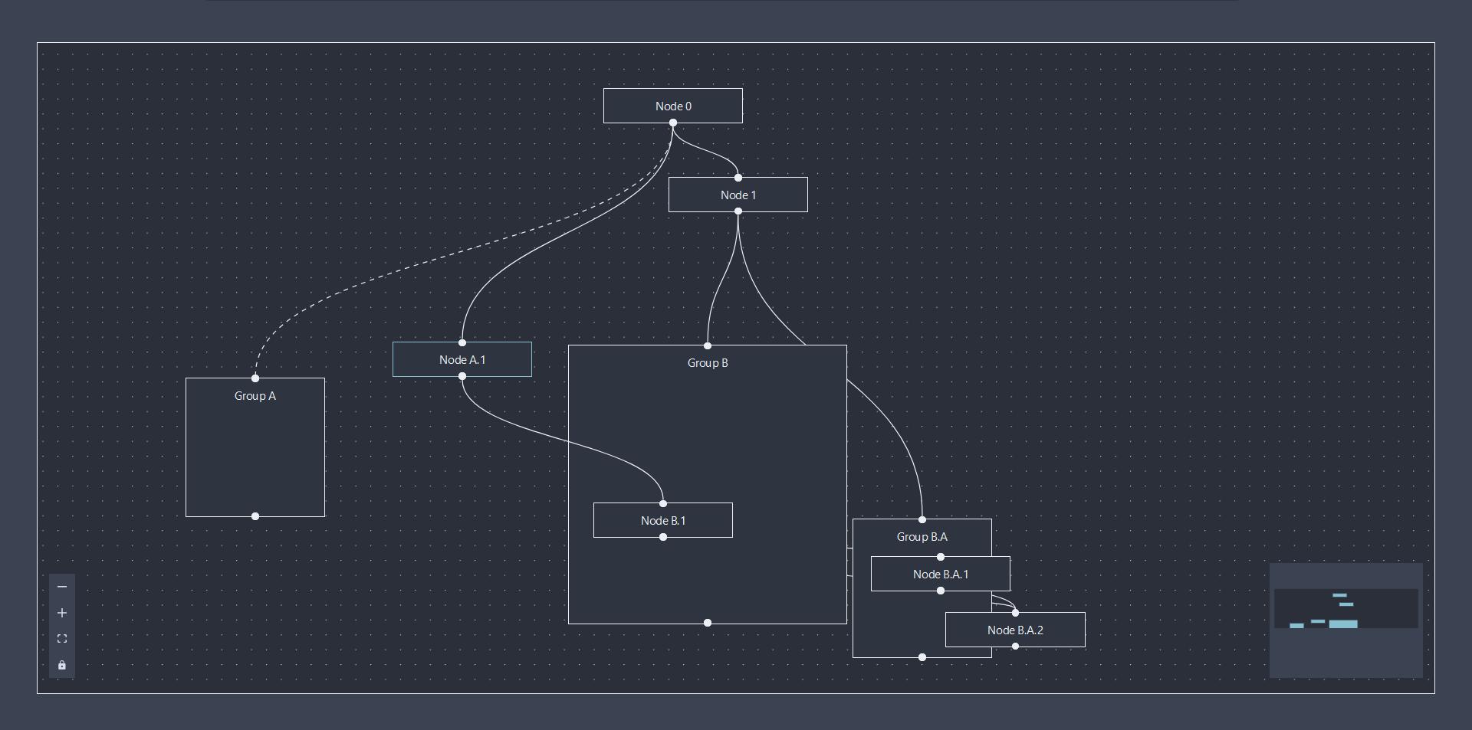This screenshot has width=1472, height=730.
Task: Click the zoom out minus icon
Action: [62, 587]
